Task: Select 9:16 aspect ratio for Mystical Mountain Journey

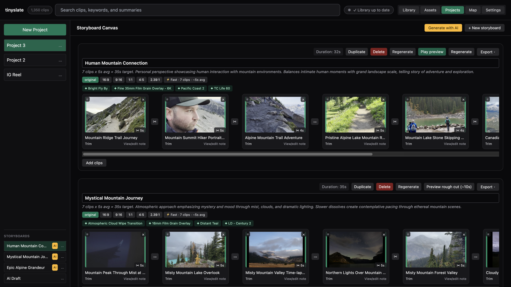Action: click(x=119, y=215)
